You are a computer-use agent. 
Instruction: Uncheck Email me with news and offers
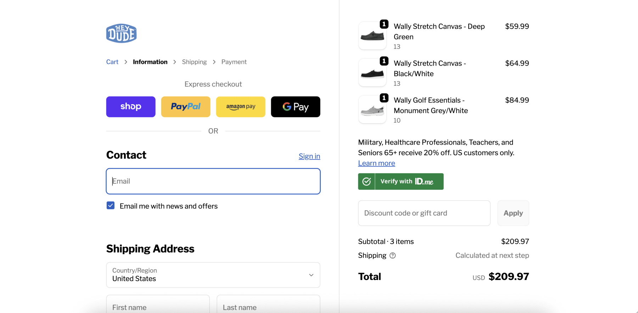tap(111, 206)
